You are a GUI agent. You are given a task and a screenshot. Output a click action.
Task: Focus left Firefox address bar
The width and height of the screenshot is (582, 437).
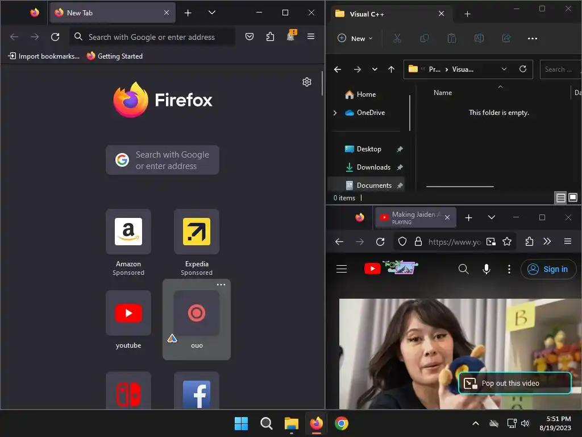click(x=152, y=37)
